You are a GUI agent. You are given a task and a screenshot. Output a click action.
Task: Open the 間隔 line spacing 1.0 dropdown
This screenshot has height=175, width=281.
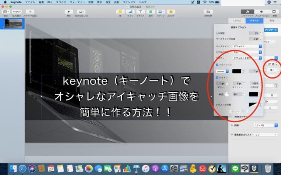tap(266, 125)
